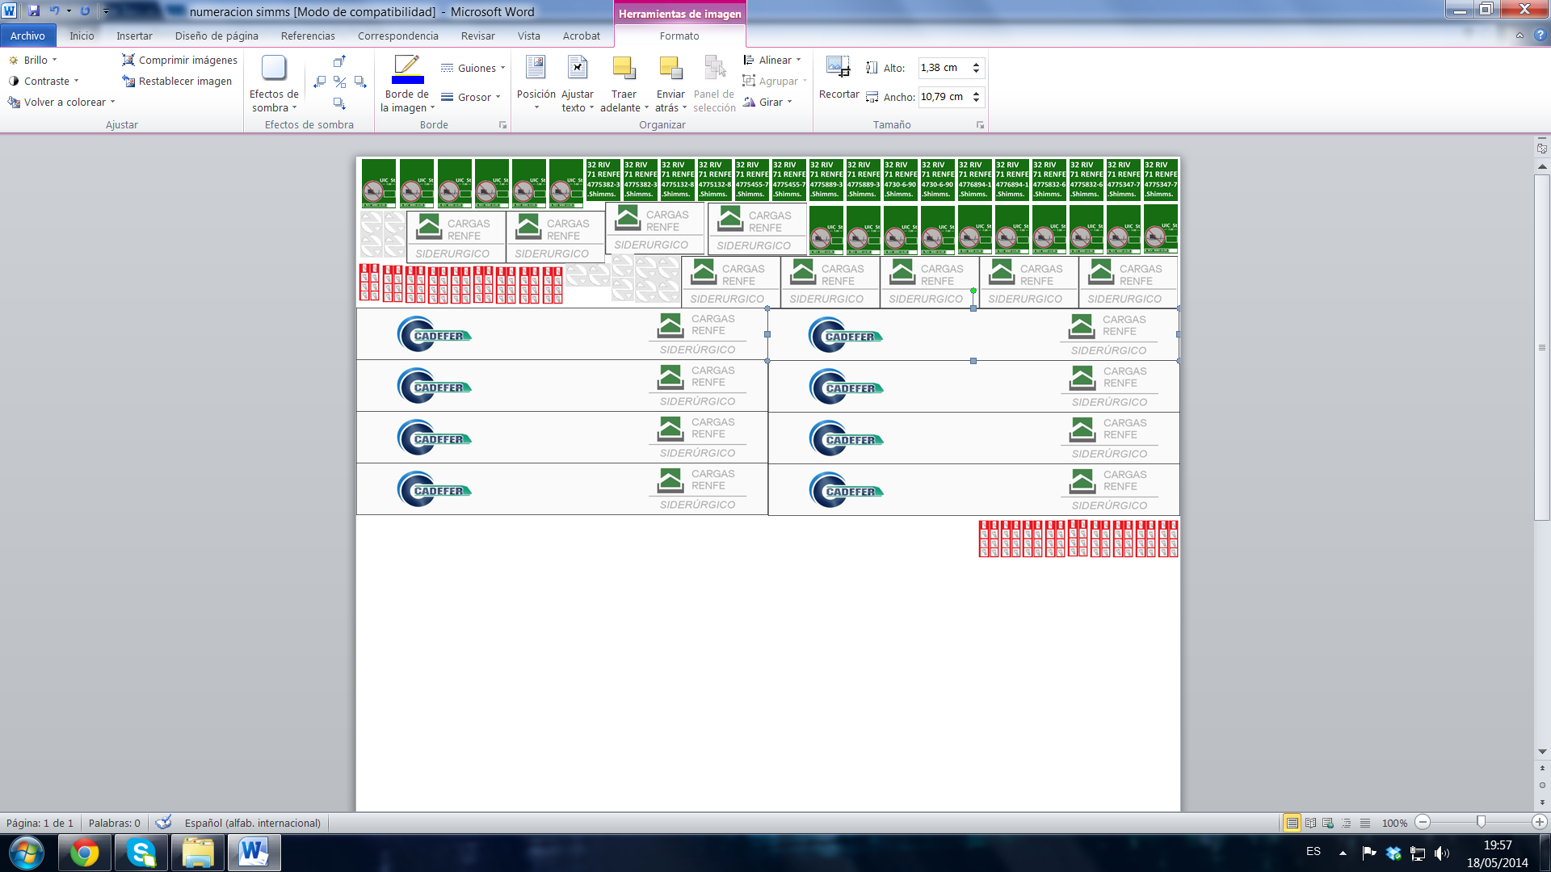This screenshot has width=1551, height=872.
Task: Click Comprimir imágenes
Action: 179,60
